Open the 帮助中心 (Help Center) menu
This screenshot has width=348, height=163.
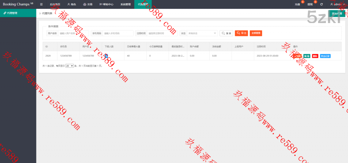click(x=106, y=4)
